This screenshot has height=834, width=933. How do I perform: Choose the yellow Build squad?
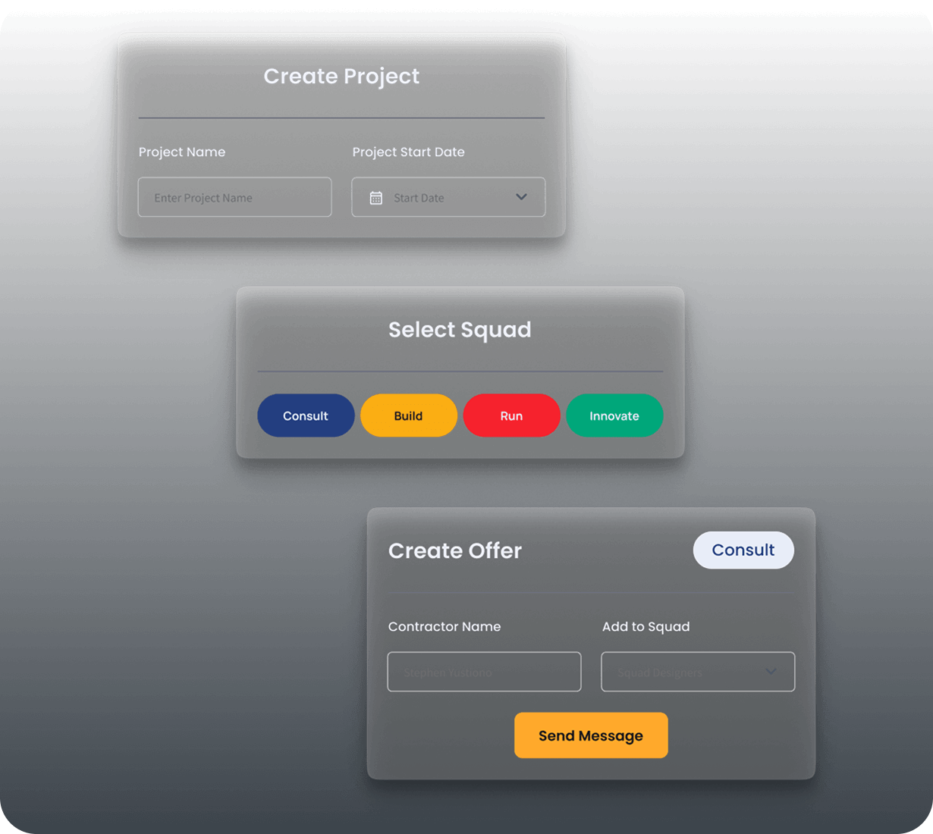[x=408, y=415]
